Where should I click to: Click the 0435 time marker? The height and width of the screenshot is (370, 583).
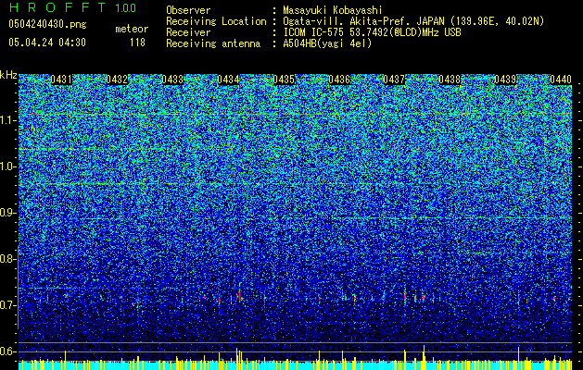coord(284,80)
